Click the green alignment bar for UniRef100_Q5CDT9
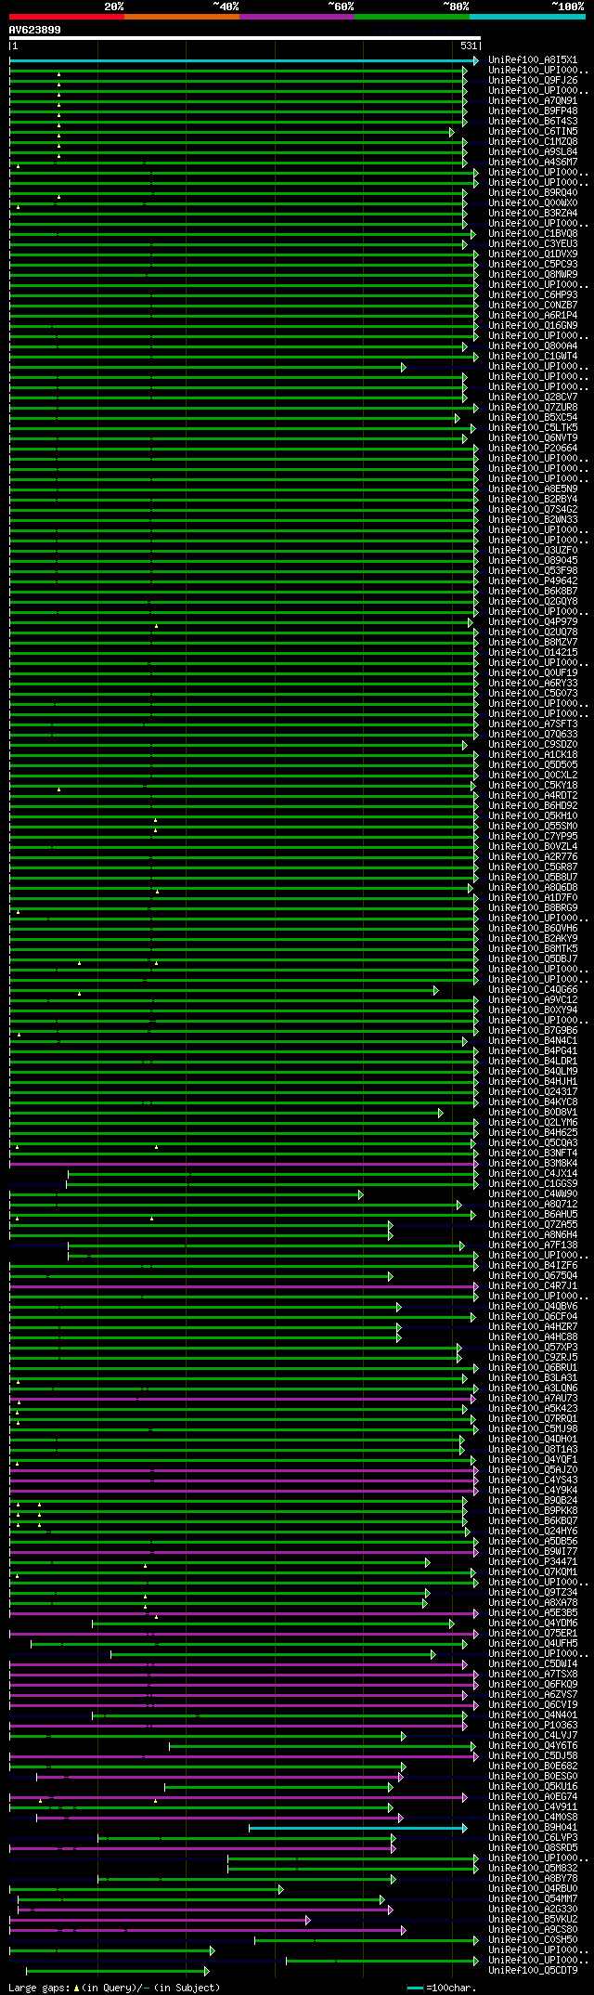 tap(116, 1971)
